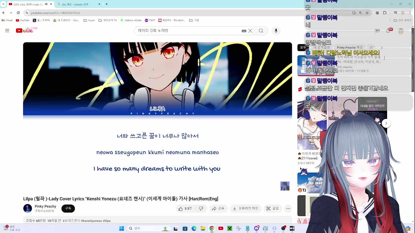The width and height of the screenshot is (415, 233).
Task: Open the X Twitter bookmark
Action: (x=41, y=20)
